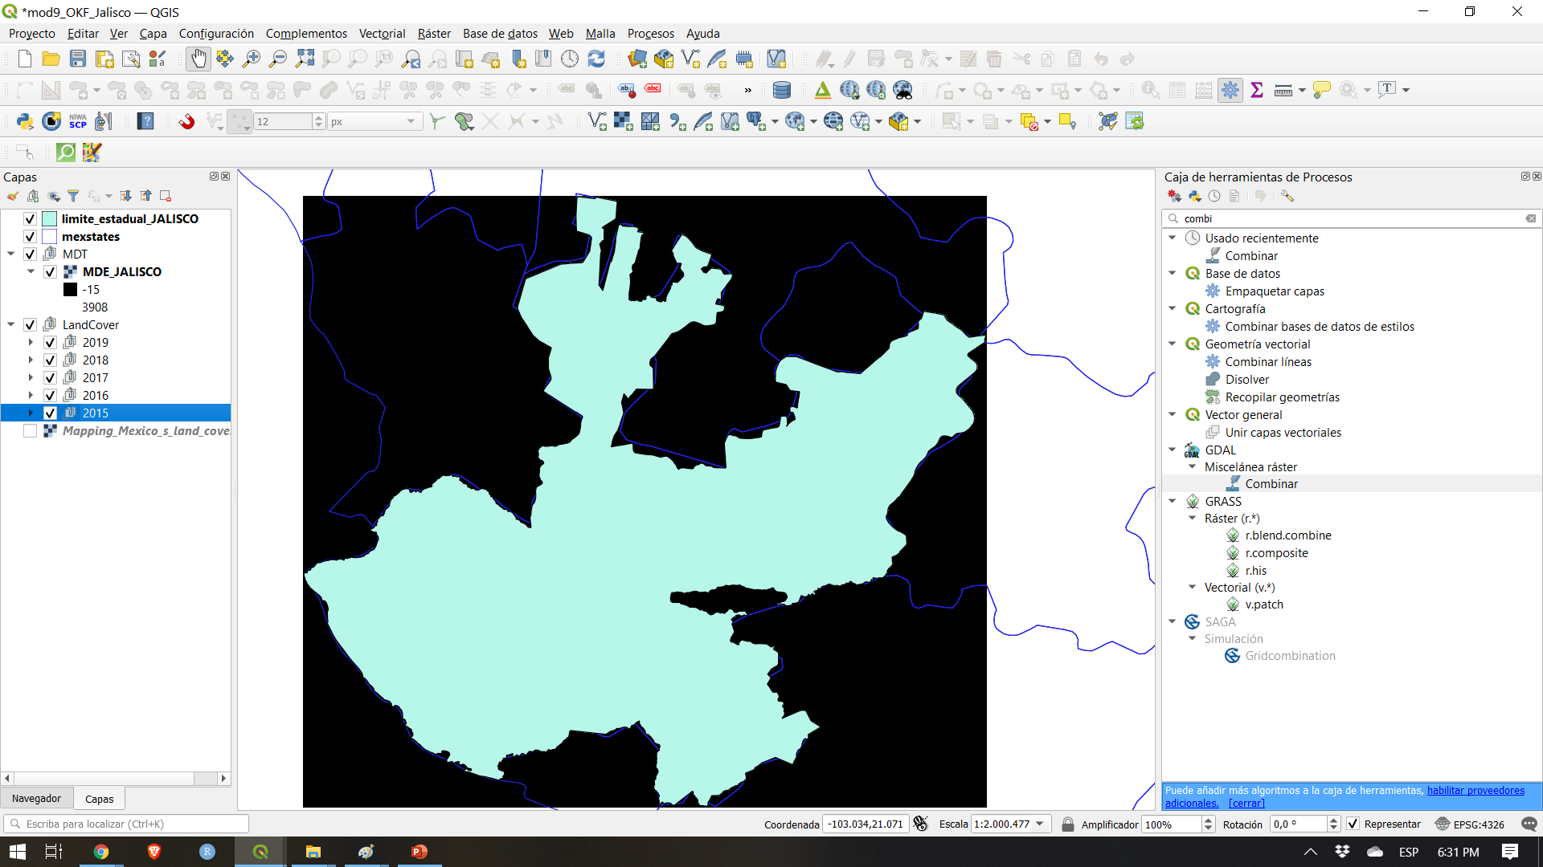Open history clock icon in Processing toolbox
Viewport: 1543px width, 867px height.
(x=1214, y=196)
